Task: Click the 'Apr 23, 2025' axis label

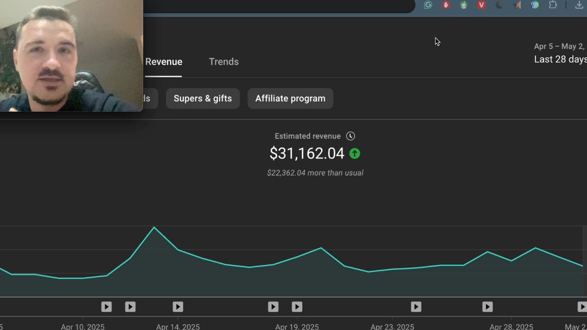Action: tap(392, 327)
